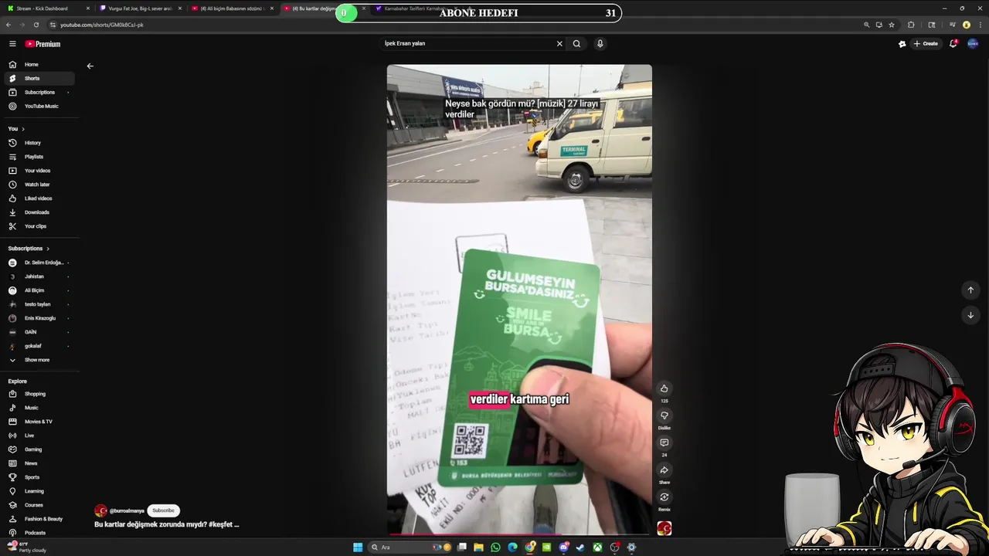Open History in the sidebar
The height and width of the screenshot is (556, 989).
pos(39,143)
